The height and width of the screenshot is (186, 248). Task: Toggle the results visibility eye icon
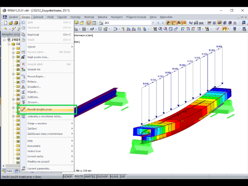(178, 23)
